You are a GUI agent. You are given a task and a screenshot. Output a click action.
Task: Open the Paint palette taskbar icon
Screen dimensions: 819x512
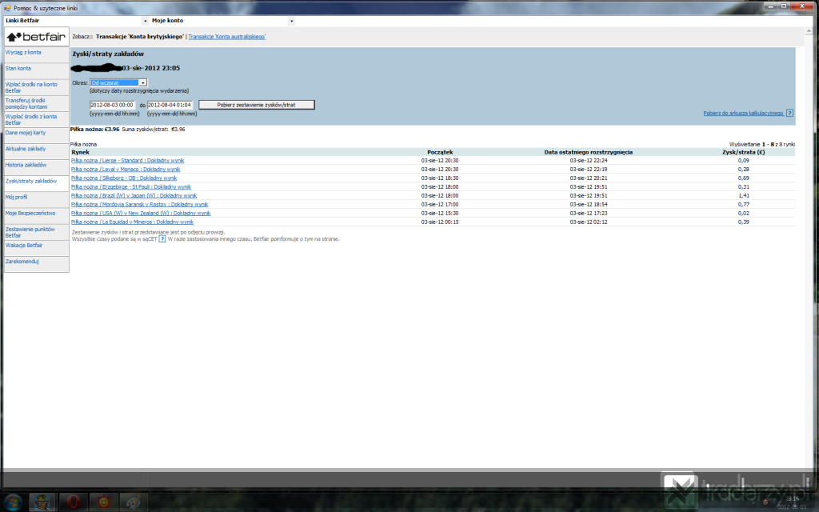tap(134, 502)
